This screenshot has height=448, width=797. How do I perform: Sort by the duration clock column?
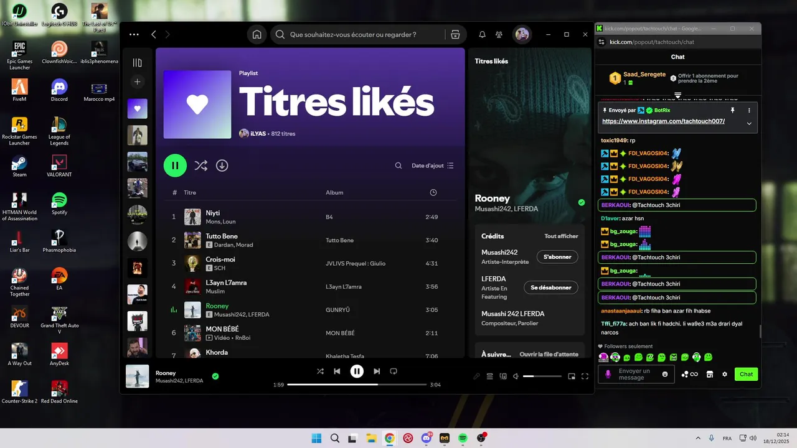pos(433,193)
